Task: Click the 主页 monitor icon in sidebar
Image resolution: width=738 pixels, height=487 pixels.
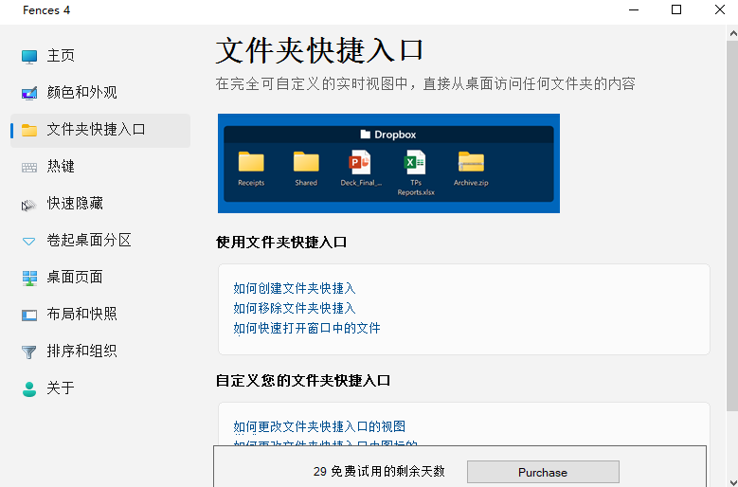Action: [29, 56]
